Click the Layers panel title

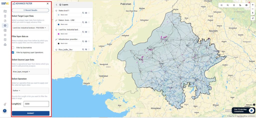pyautogui.click(x=65, y=5)
